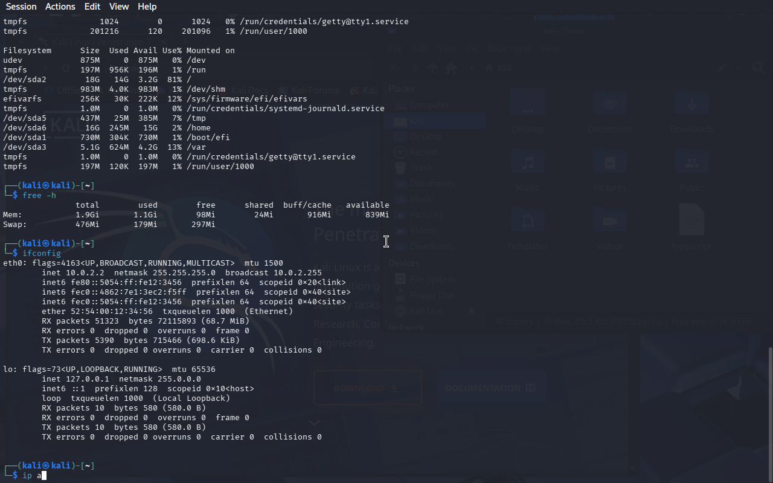The height and width of the screenshot is (483, 773).
Task: Click the typescript file icon
Action: (x=692, y=220)
